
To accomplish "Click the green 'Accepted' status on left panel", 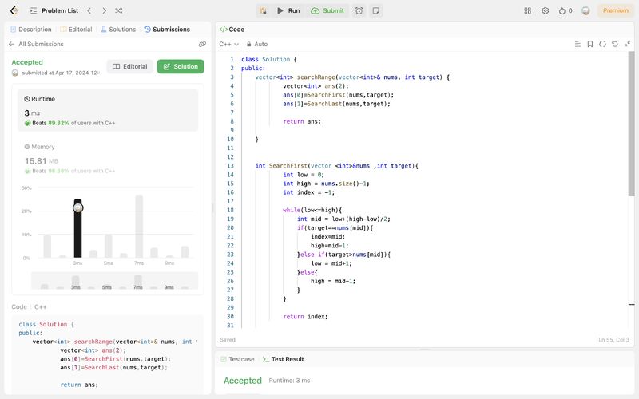I will [27, 62].
